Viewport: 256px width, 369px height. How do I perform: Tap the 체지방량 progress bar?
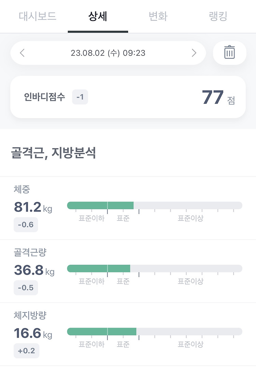[x=155, y=331]
